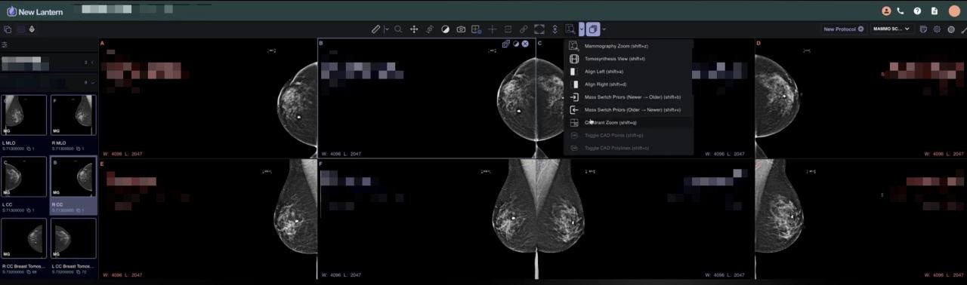This screenshot has width=967, height=285.
Task: Choose Quadrant Zoom (shift+q) menu item
Action: pos(628,123)
